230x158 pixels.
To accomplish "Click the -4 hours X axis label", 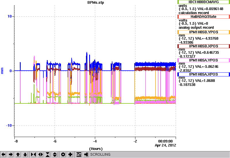I will [x=95, y=141].
